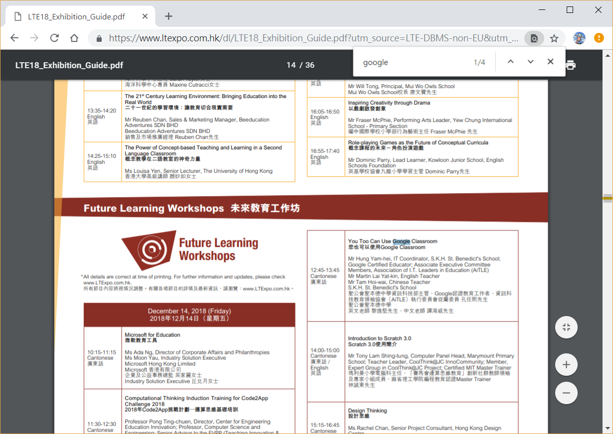This screenshot has height=434, width=613.
Task: Zoom in on the PDF
Action: tap(566, 365)
